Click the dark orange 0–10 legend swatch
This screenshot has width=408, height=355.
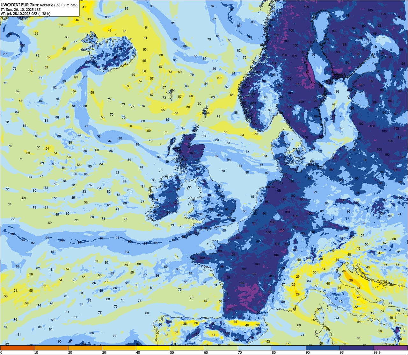coord(17,348)
